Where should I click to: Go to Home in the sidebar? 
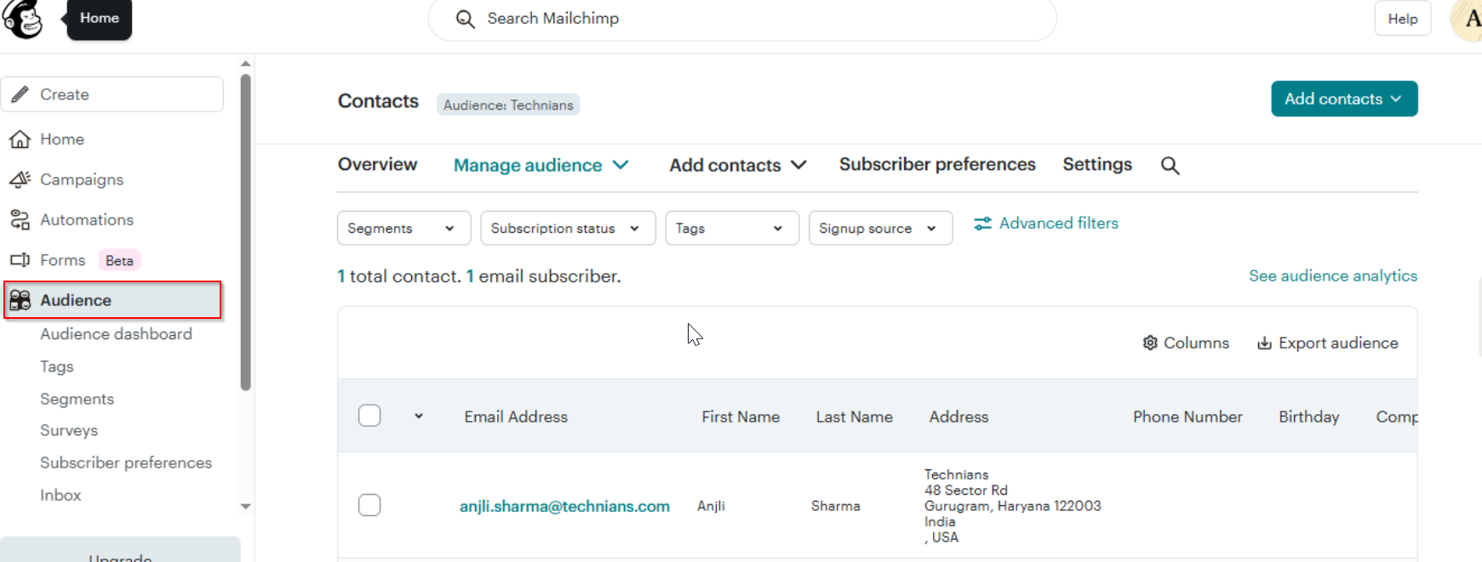[62, 139]
